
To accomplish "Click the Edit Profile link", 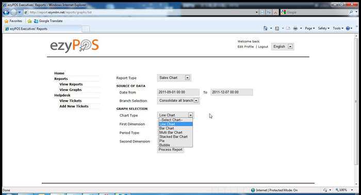I will (x=245, y=46).
